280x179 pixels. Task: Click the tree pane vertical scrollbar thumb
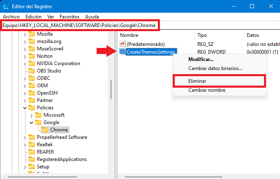(111, 89)
